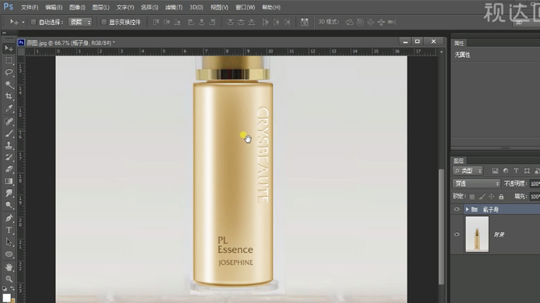The image size is (540, 303).
Task: Toggle lock all padlock icon
Action: pyautogui.click(x=501, y=197)
